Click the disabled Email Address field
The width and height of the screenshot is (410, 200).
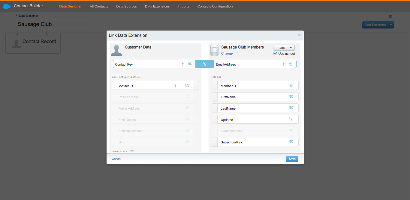[x=152, y=97]
